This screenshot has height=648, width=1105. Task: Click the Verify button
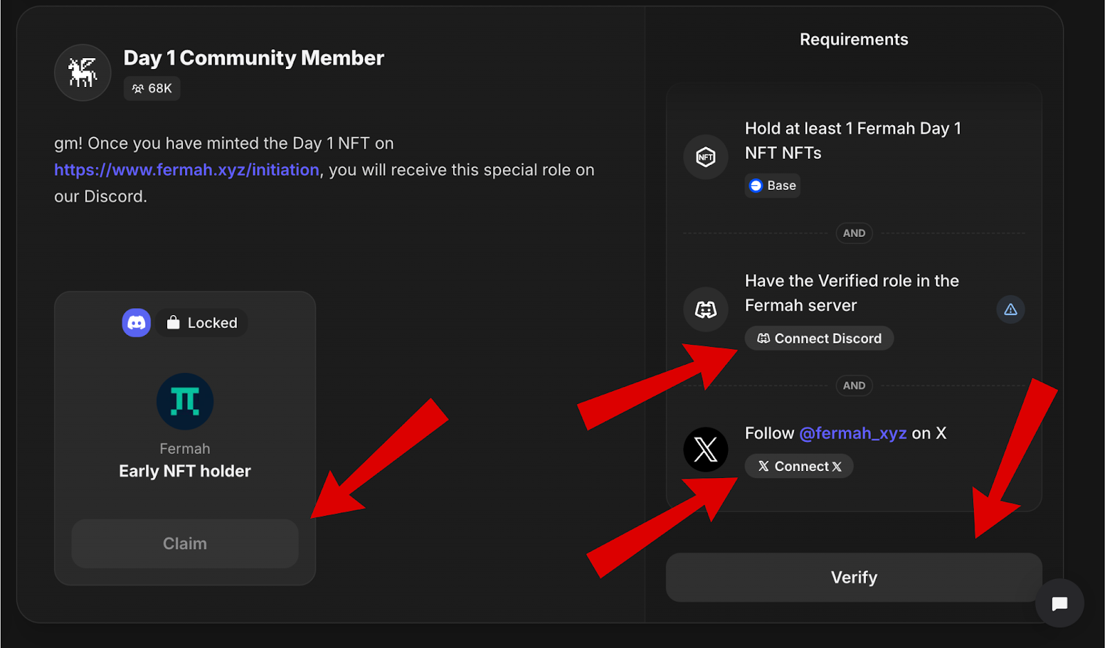pos(854,578)
